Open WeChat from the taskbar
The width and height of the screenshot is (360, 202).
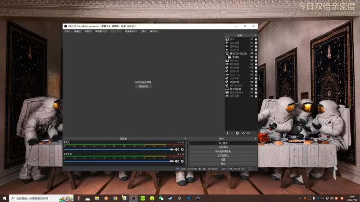pos(161,198)
